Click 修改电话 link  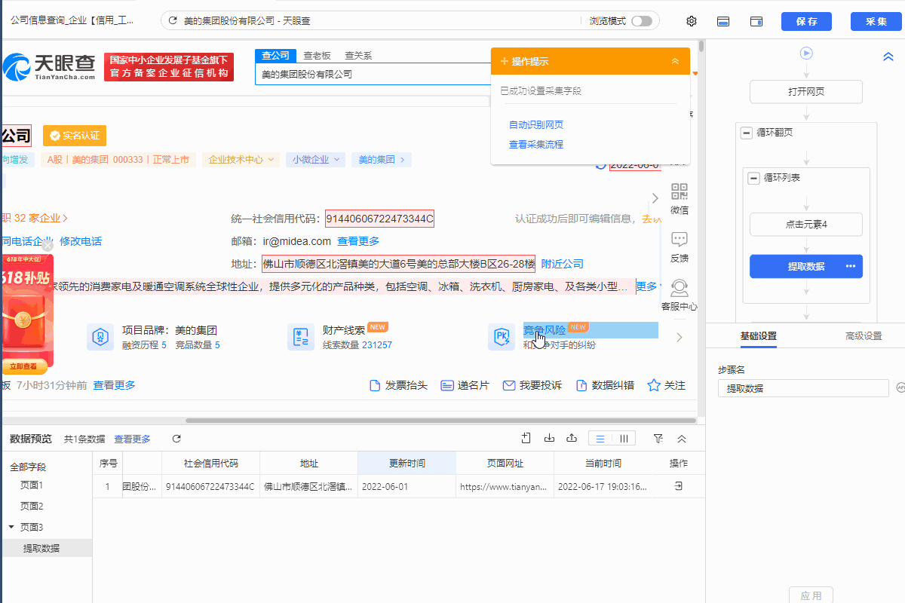pos(81,242)
